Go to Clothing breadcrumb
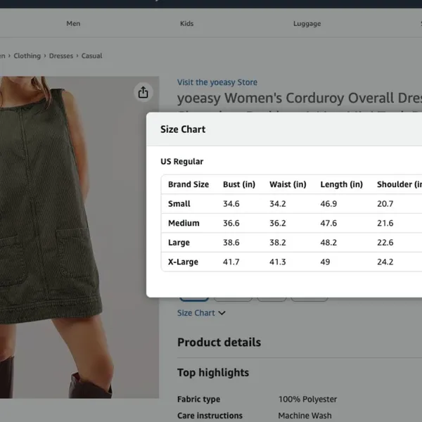Viewport: 422px width, 422px height. (x=27, y=56)
